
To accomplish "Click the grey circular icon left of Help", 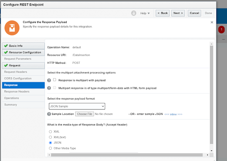I will point(134,13).
